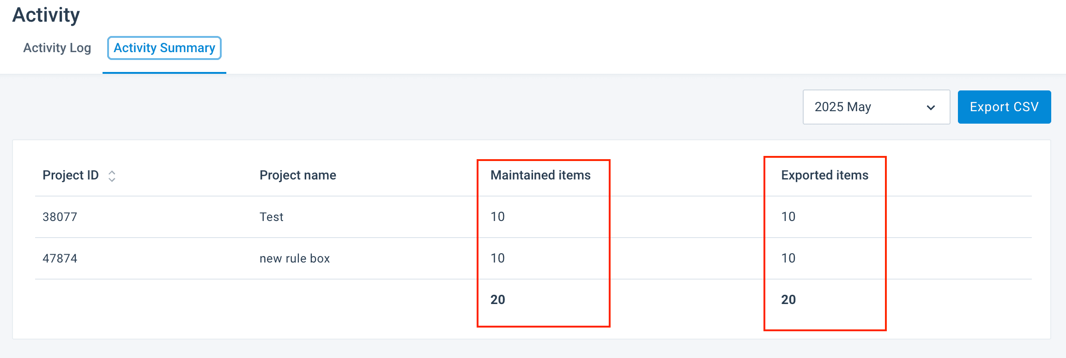Click maintained items value for Test

pos(497,217)
